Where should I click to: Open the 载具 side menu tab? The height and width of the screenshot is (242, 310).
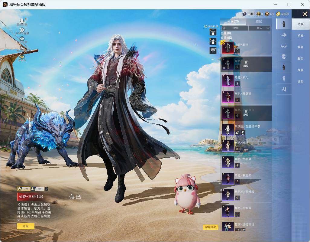pyautogui.click(x=301, y=59)
